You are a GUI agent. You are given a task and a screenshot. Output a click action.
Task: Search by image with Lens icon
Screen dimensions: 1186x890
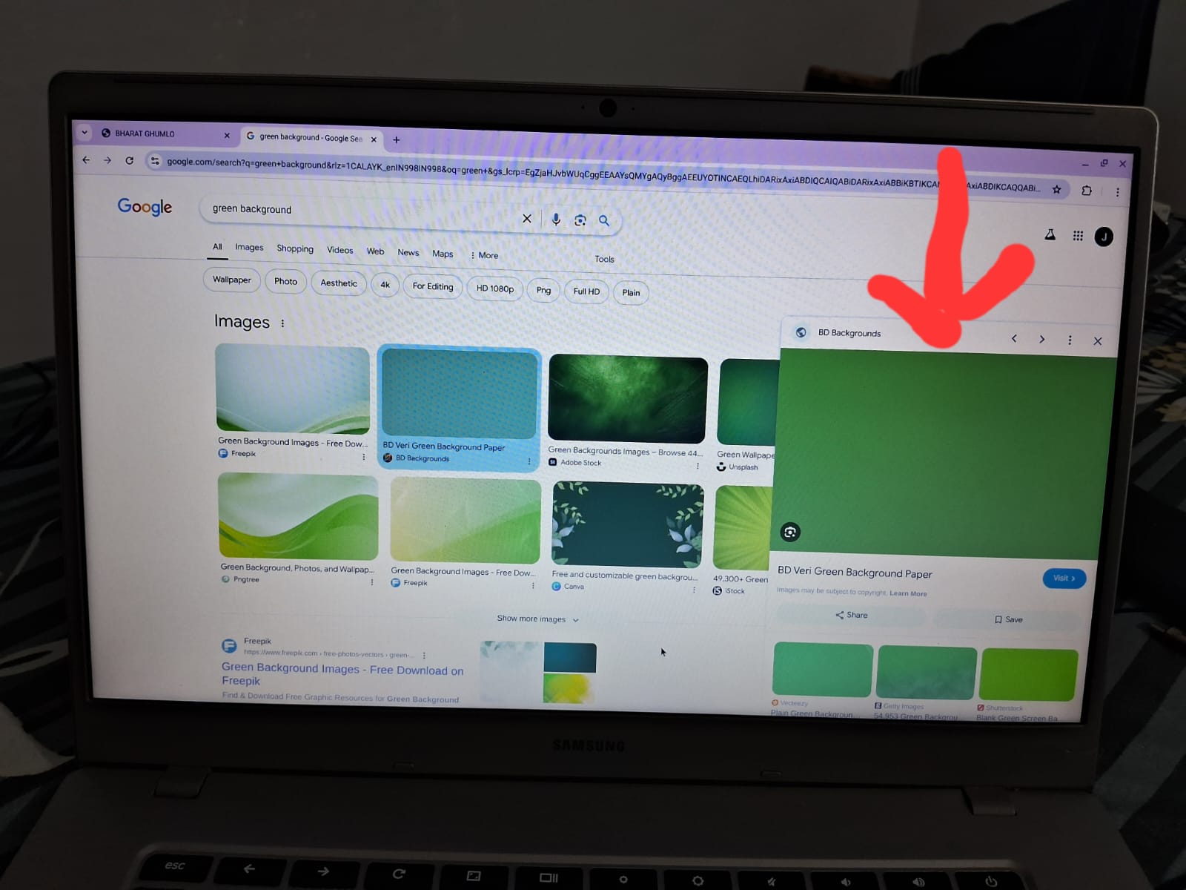[x=580, y=220]
